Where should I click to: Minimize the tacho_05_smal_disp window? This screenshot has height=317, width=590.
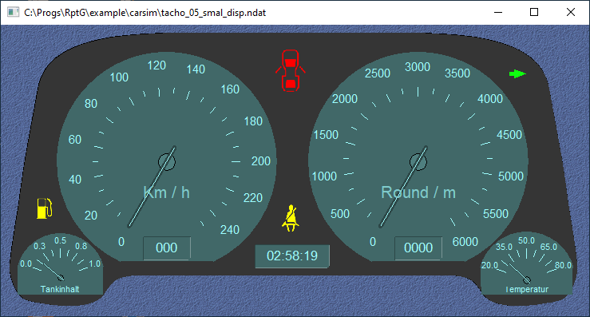[498, 12]
